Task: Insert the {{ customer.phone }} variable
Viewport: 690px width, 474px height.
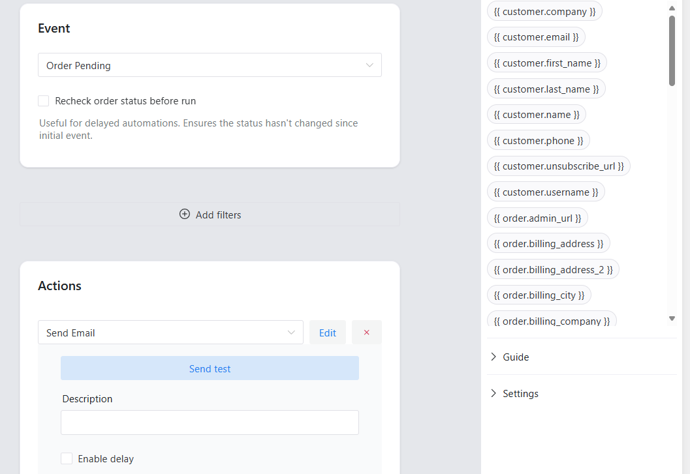Action: (538, 140)
